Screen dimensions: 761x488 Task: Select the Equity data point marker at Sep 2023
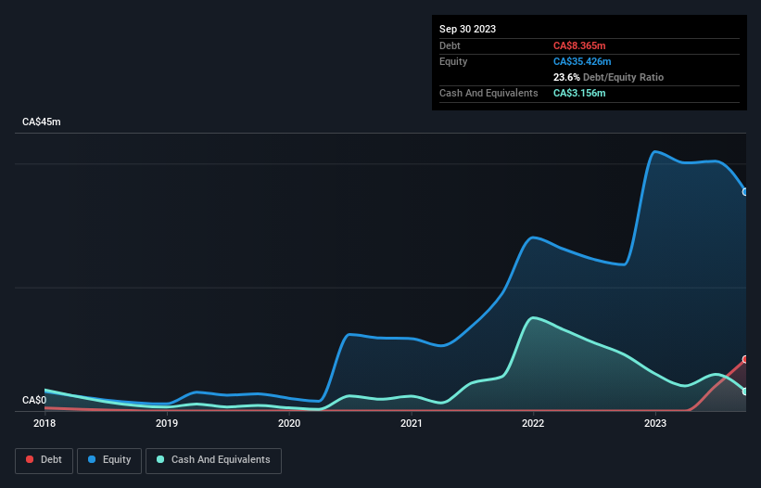pyautogui.click(x=745, y=192)
